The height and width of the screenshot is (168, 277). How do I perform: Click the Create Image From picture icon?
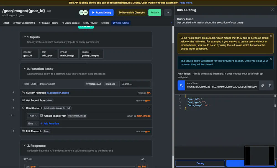tap(42, 116)
